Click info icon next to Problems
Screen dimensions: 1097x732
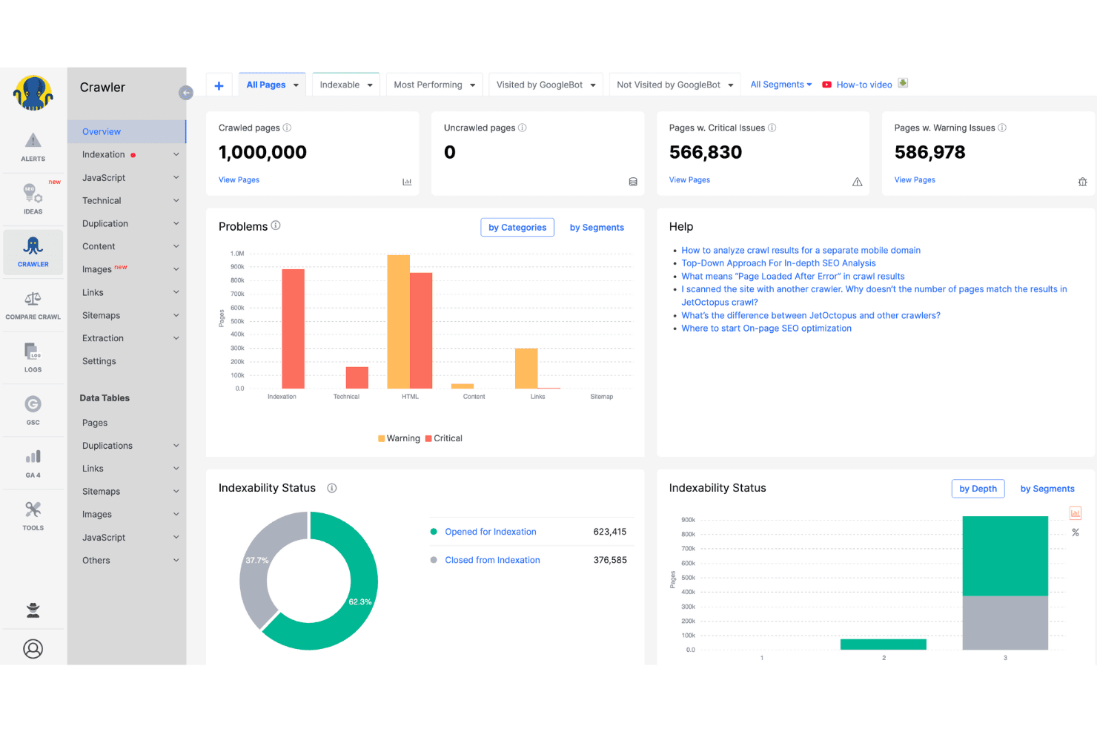click(276, 225)
